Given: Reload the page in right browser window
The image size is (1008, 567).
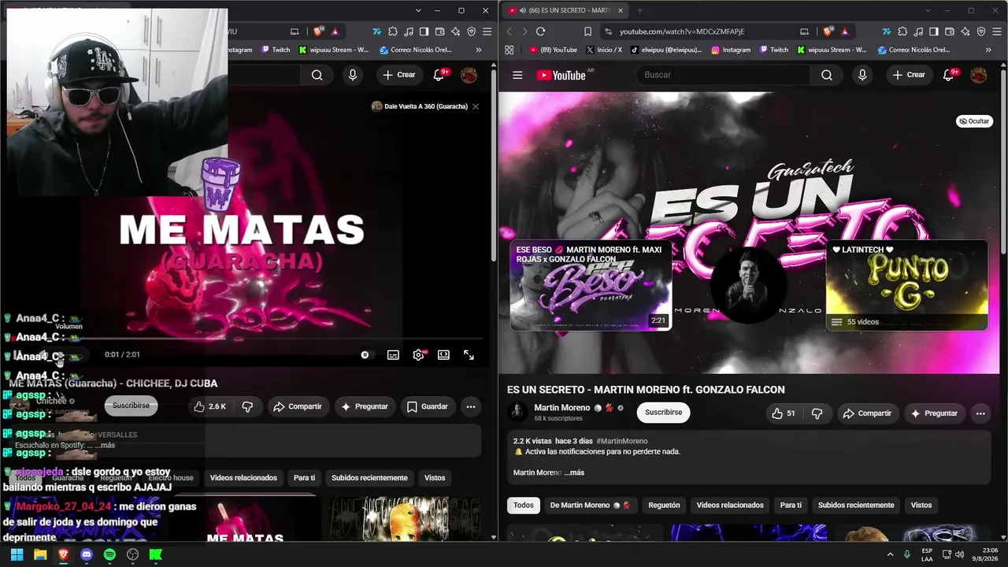Looking at the screenshot, I should (540, 31).
